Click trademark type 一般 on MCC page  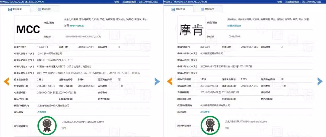[120, 86]
